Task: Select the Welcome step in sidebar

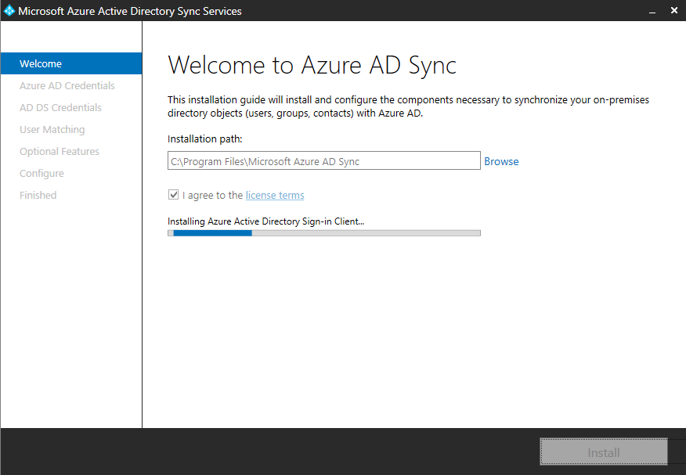Action: [40, 63]
